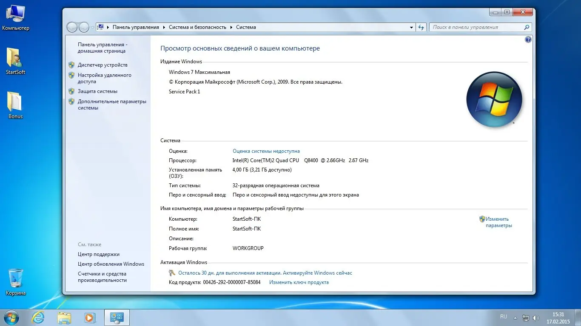Click the shield icon beside Диспетчер устройств
This screenshot has height=326, width=581.
(x=71, y=65)
